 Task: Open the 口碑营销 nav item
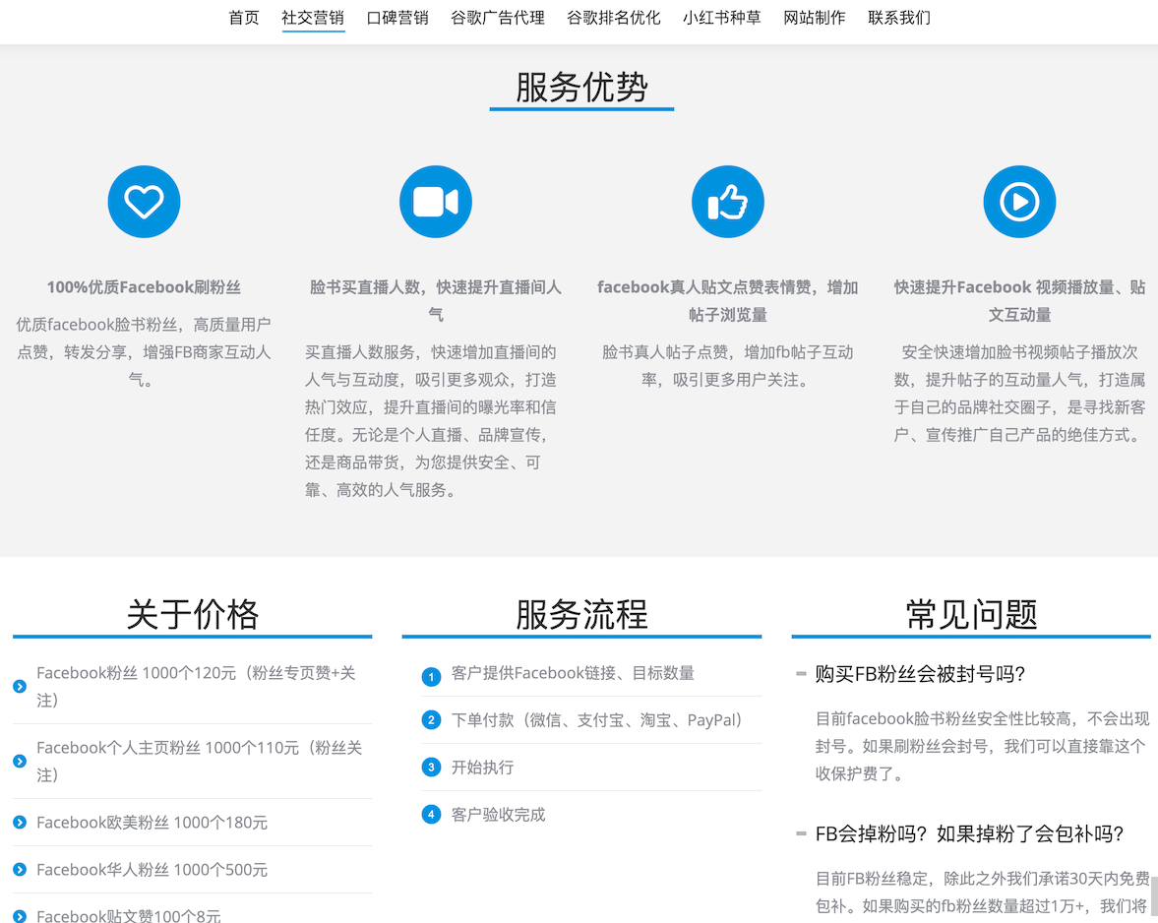tap(397, 18)
